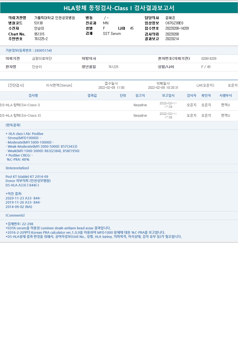Image resolution: width=238 pixels, height=343 pixels.
Task: Select the 'DS-HLA 항체(SA-Class II)' test row
Action: tap(119, 116)
